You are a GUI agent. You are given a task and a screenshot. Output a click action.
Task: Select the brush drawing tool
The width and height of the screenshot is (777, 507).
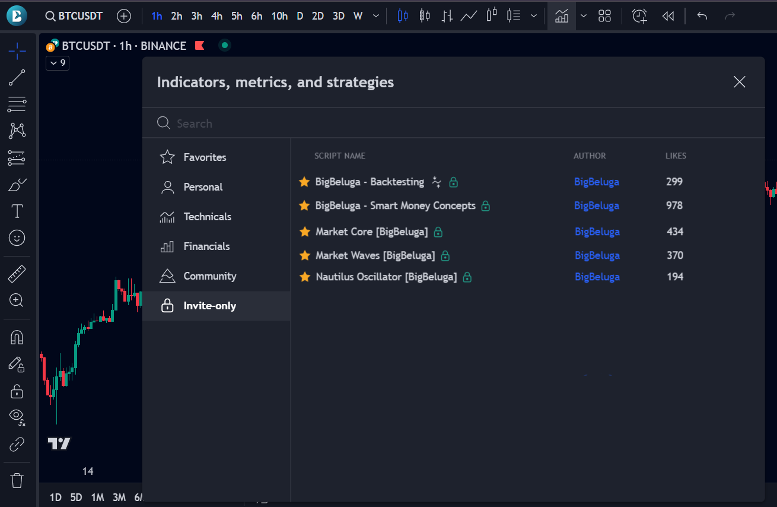(x=17, y=185)
